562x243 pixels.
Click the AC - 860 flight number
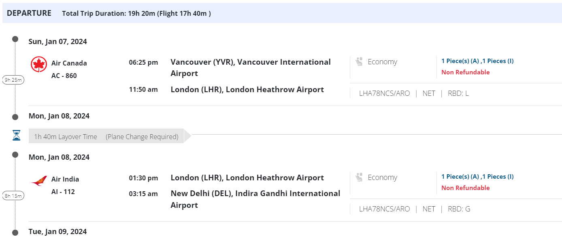(64, 76)
